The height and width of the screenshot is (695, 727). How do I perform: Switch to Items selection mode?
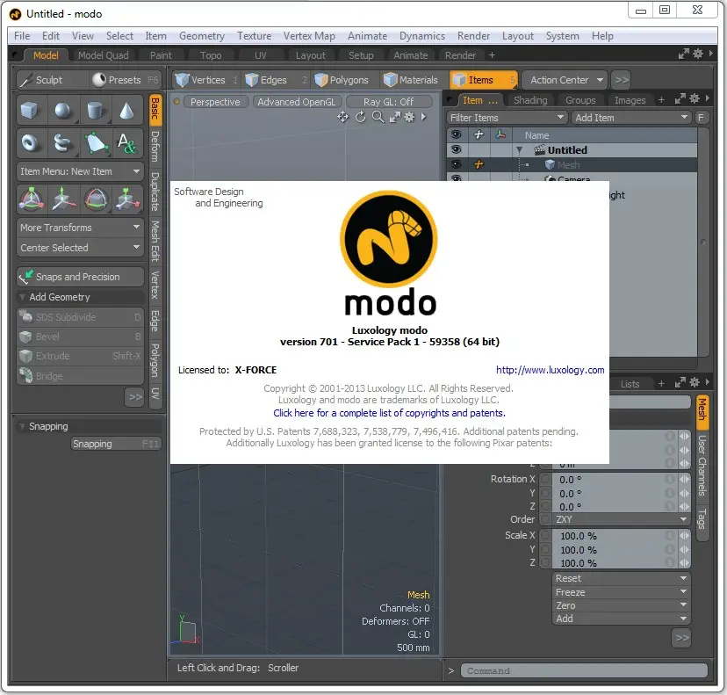[483, 80]
